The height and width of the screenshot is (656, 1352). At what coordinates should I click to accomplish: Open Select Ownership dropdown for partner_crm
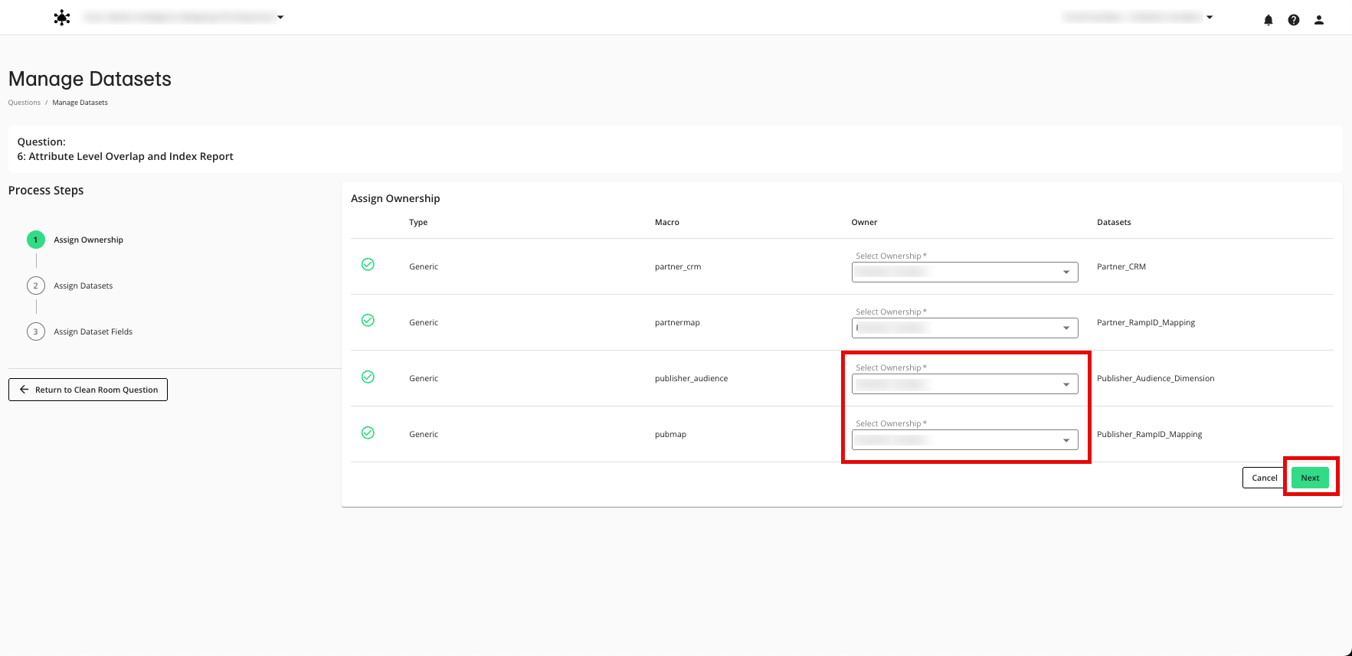(x=964, y=272)
